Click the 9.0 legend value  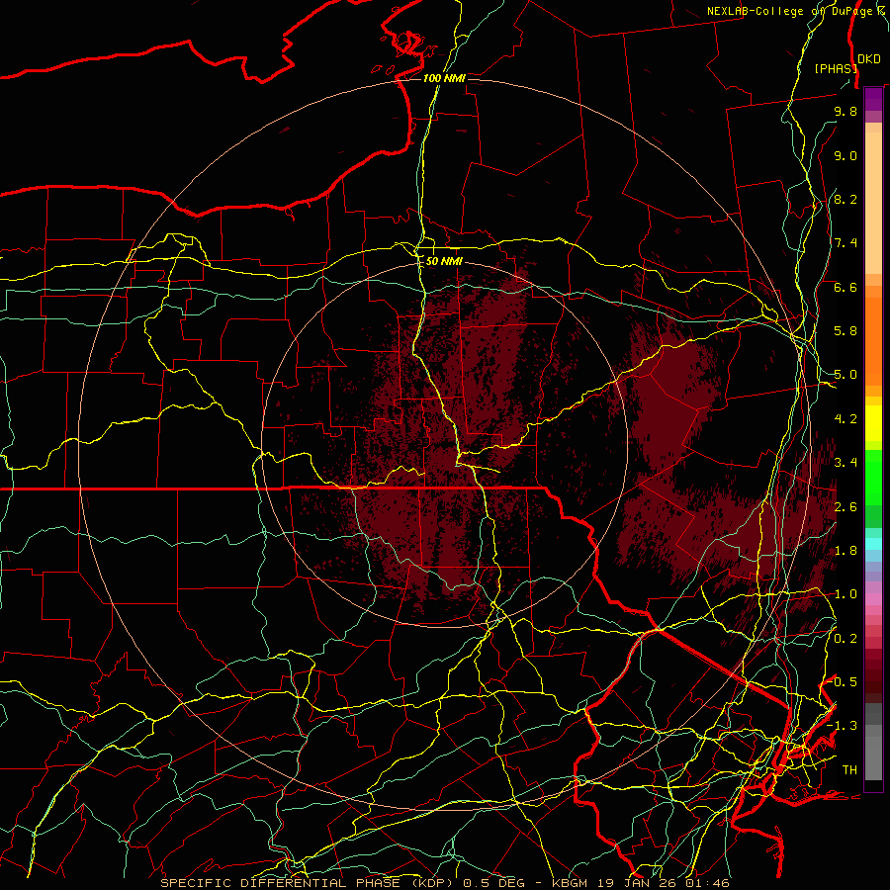click(845, 155)
